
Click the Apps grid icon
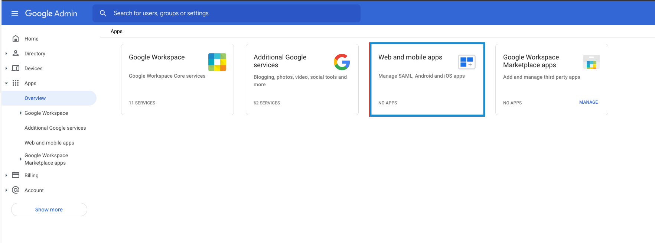coord(16,83)
